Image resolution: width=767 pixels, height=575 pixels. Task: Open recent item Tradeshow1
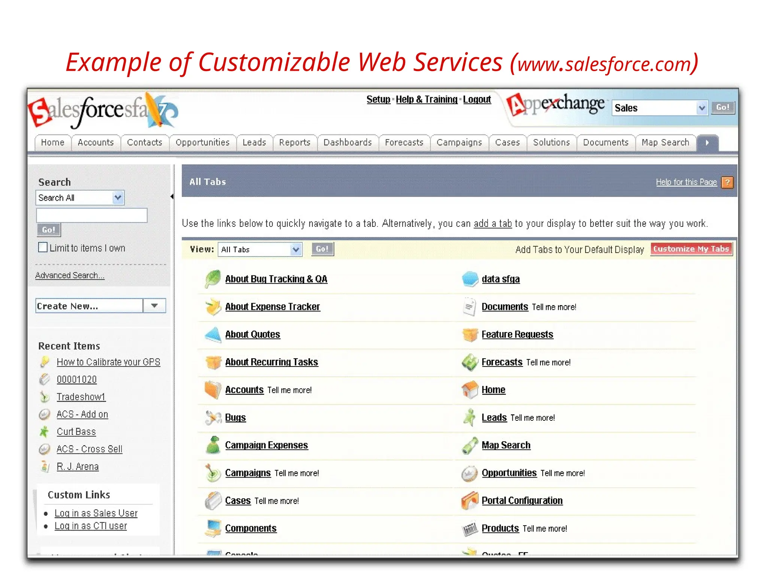tap(81, 397)
